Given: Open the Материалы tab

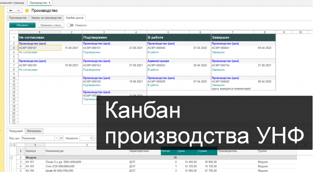Looking at the screenshot, I should (34, 131).
